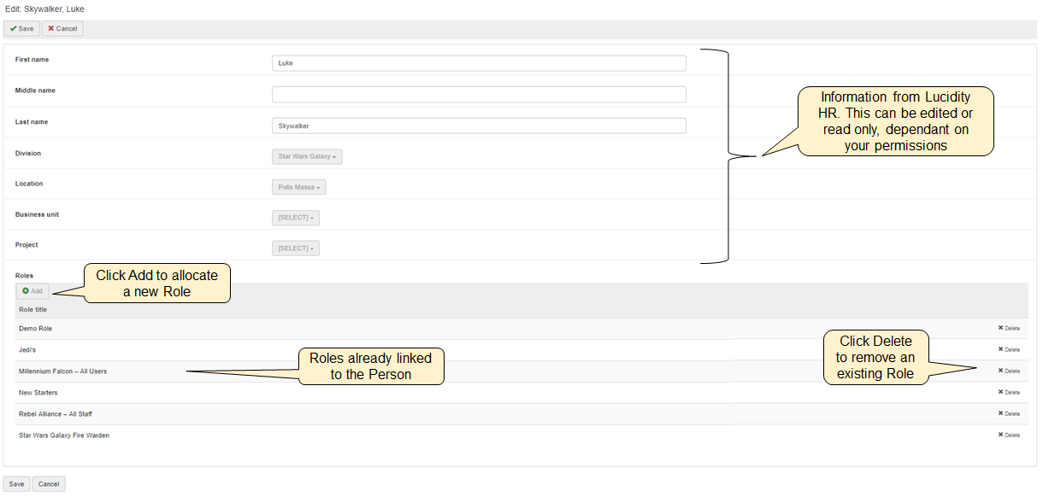This screenshot has width=1043, height=497.
Task: Select the Role title column header
Action: [x=33, y=309]
